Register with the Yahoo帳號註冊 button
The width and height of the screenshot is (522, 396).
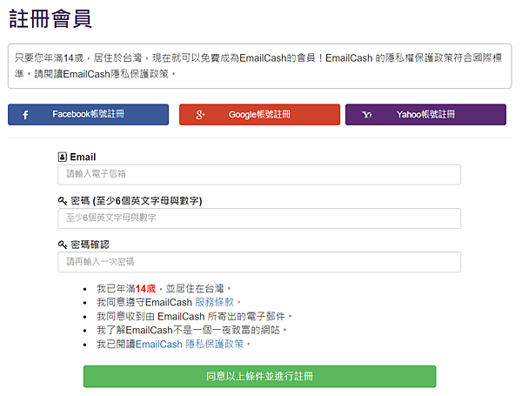tap(425, 115)
